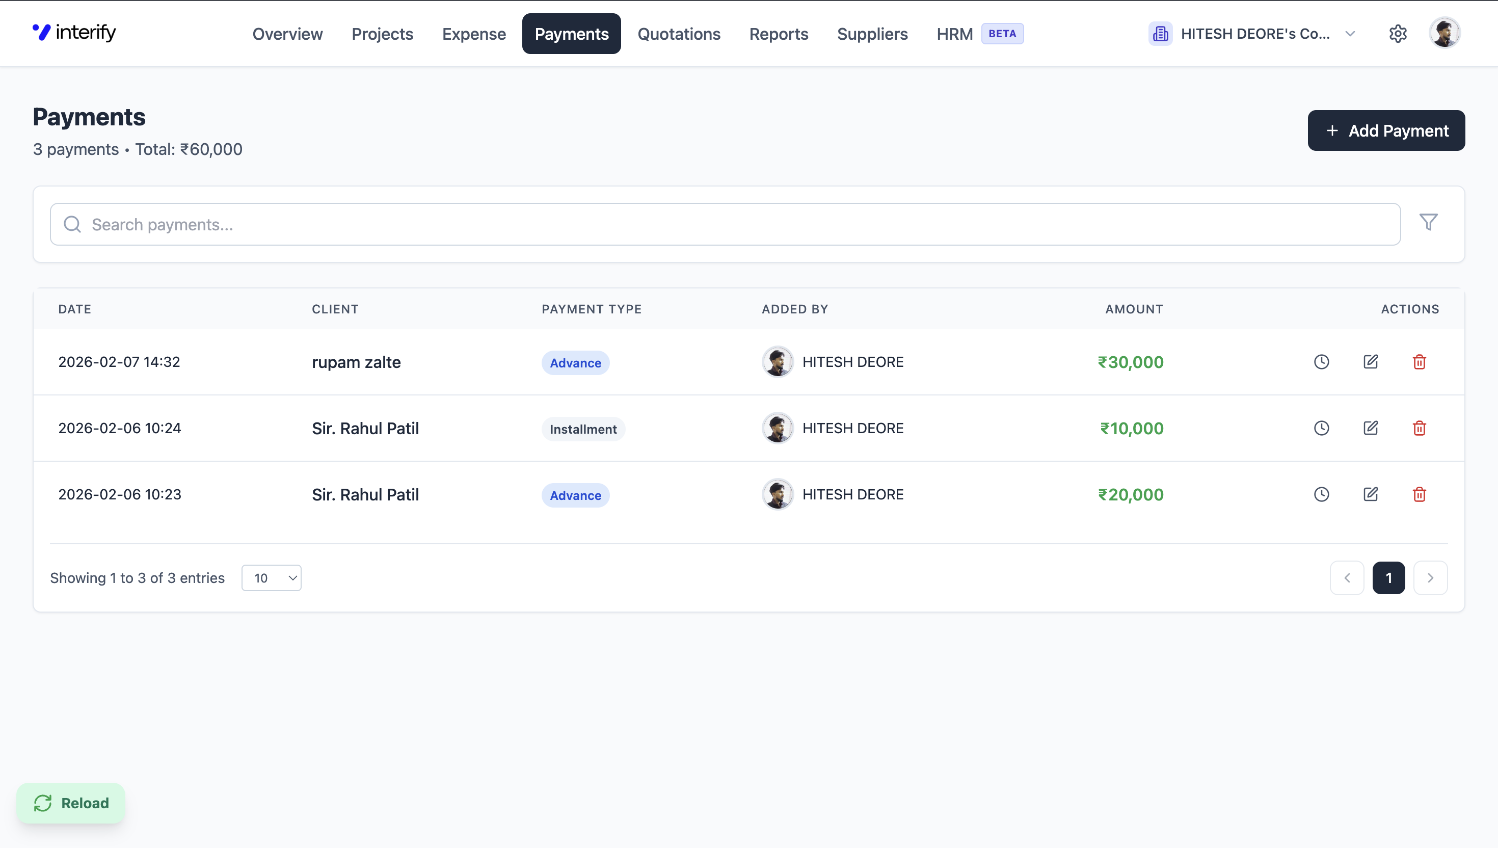Image resolution: width=1498 pixels, height=848 pixels.
Task: Go to next page of payments
Action: (1430, 578)
